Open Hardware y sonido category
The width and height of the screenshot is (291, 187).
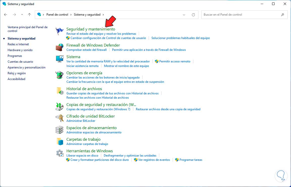[20, 50]
